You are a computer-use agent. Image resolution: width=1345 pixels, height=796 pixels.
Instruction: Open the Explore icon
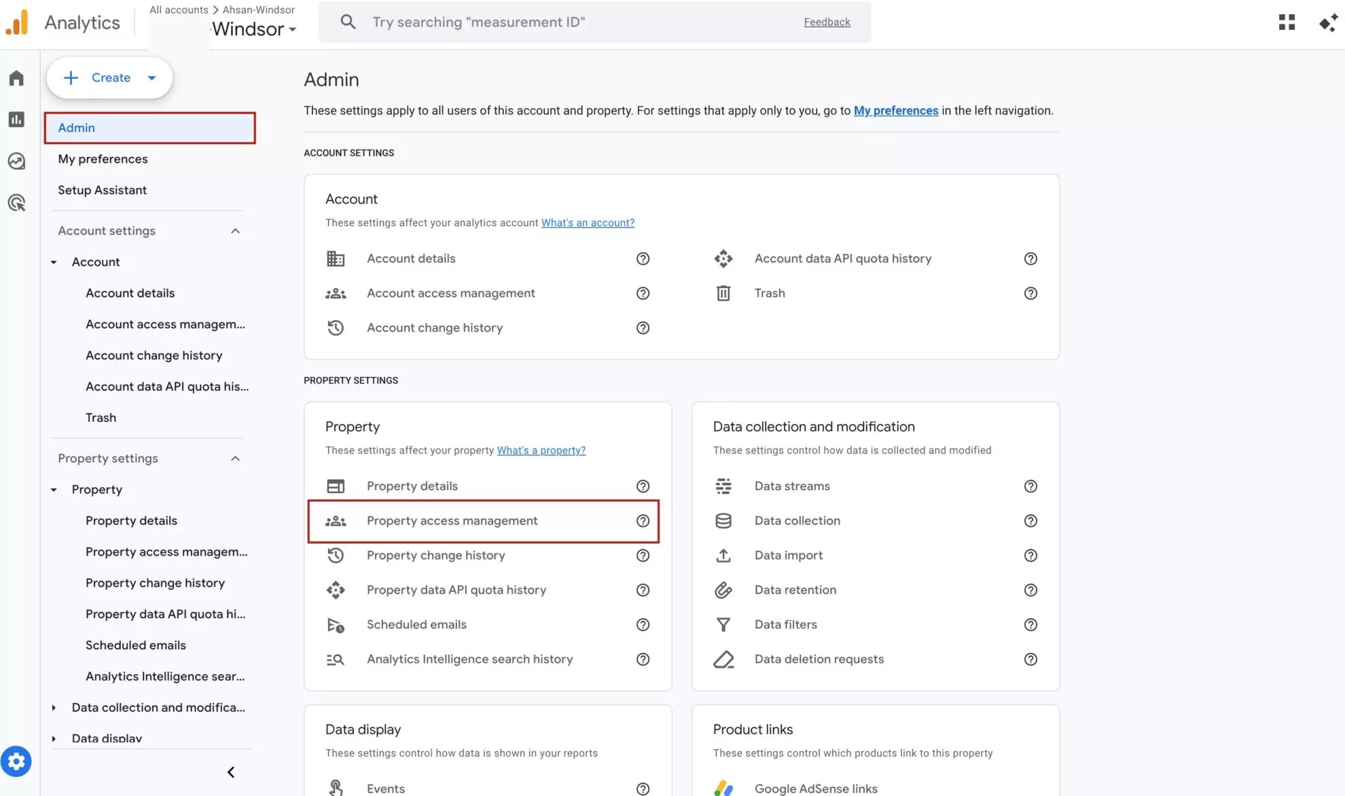(17, 161)
